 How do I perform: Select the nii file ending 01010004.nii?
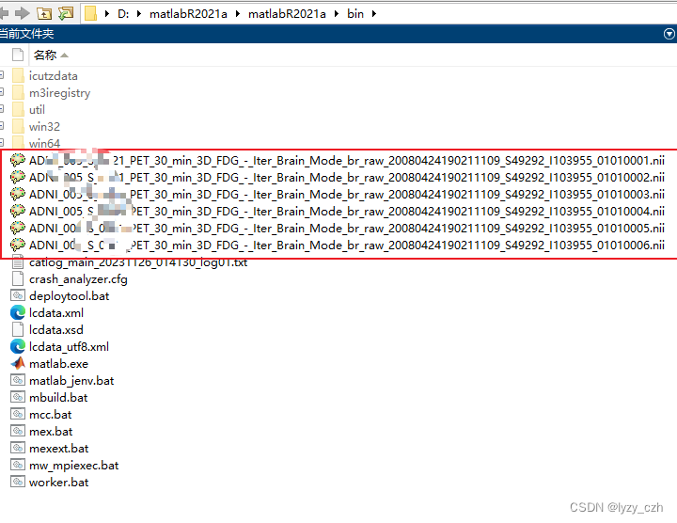pos(346,212)
